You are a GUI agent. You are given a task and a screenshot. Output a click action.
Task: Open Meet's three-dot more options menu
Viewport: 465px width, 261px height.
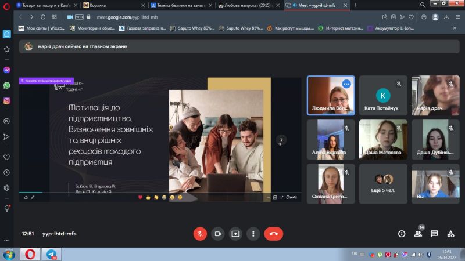coord(253,234)
